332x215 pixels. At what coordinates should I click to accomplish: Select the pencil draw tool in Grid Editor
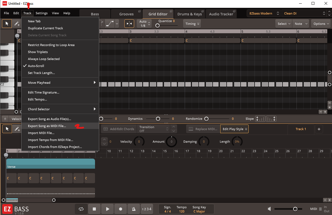click(17, 24)
